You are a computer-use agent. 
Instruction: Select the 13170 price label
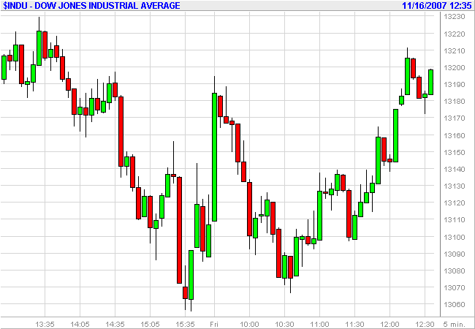coord(454,118)
